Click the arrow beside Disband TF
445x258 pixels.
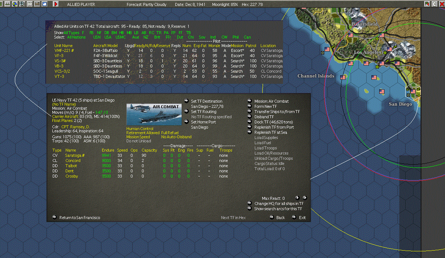pos(250,116)
